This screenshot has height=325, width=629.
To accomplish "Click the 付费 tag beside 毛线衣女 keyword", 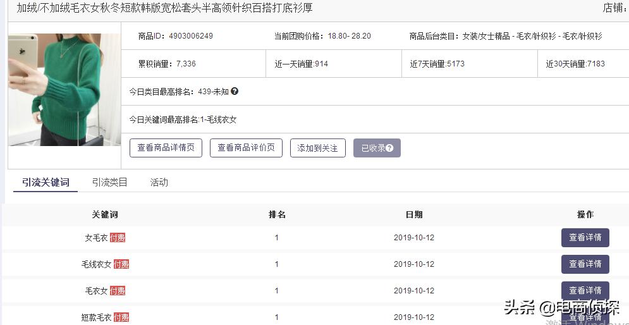I will [x=121, y=264].
